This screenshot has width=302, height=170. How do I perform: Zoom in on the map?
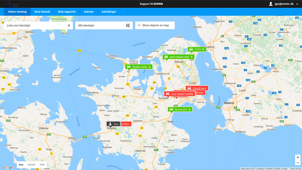[x=298, y=158]
